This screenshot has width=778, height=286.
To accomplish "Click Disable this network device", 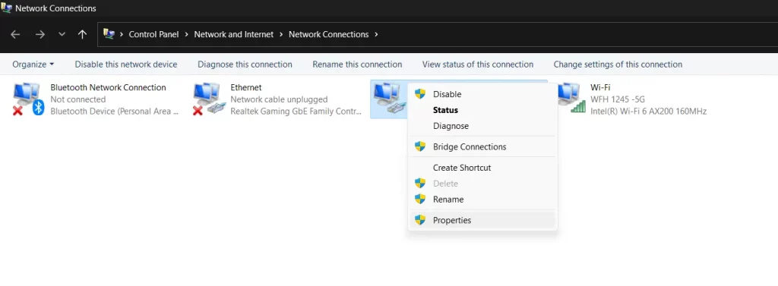I will pyautogui.click(x=126, y=64).
